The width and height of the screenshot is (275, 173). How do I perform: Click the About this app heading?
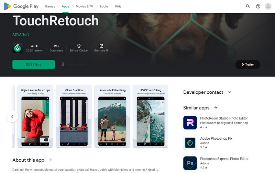28,160
